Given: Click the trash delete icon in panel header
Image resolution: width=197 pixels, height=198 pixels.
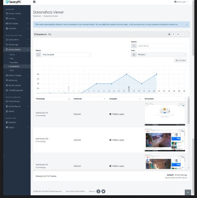Looking at the screenshot, I should tap(178, 34).
